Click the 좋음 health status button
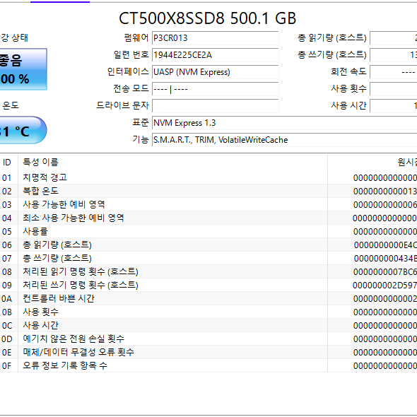 click(x=23, y=69)
